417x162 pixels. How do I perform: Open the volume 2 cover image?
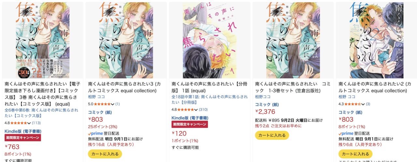(376, 40)
